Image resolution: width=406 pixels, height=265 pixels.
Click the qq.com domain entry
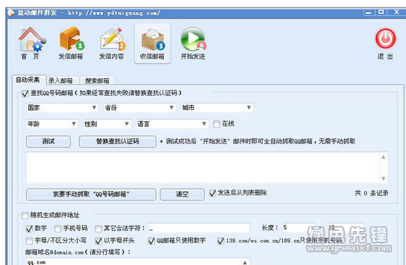click(36, 262)
